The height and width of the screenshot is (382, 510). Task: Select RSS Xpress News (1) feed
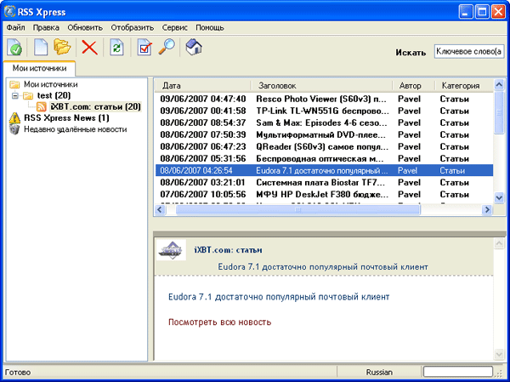click(66, 118)
